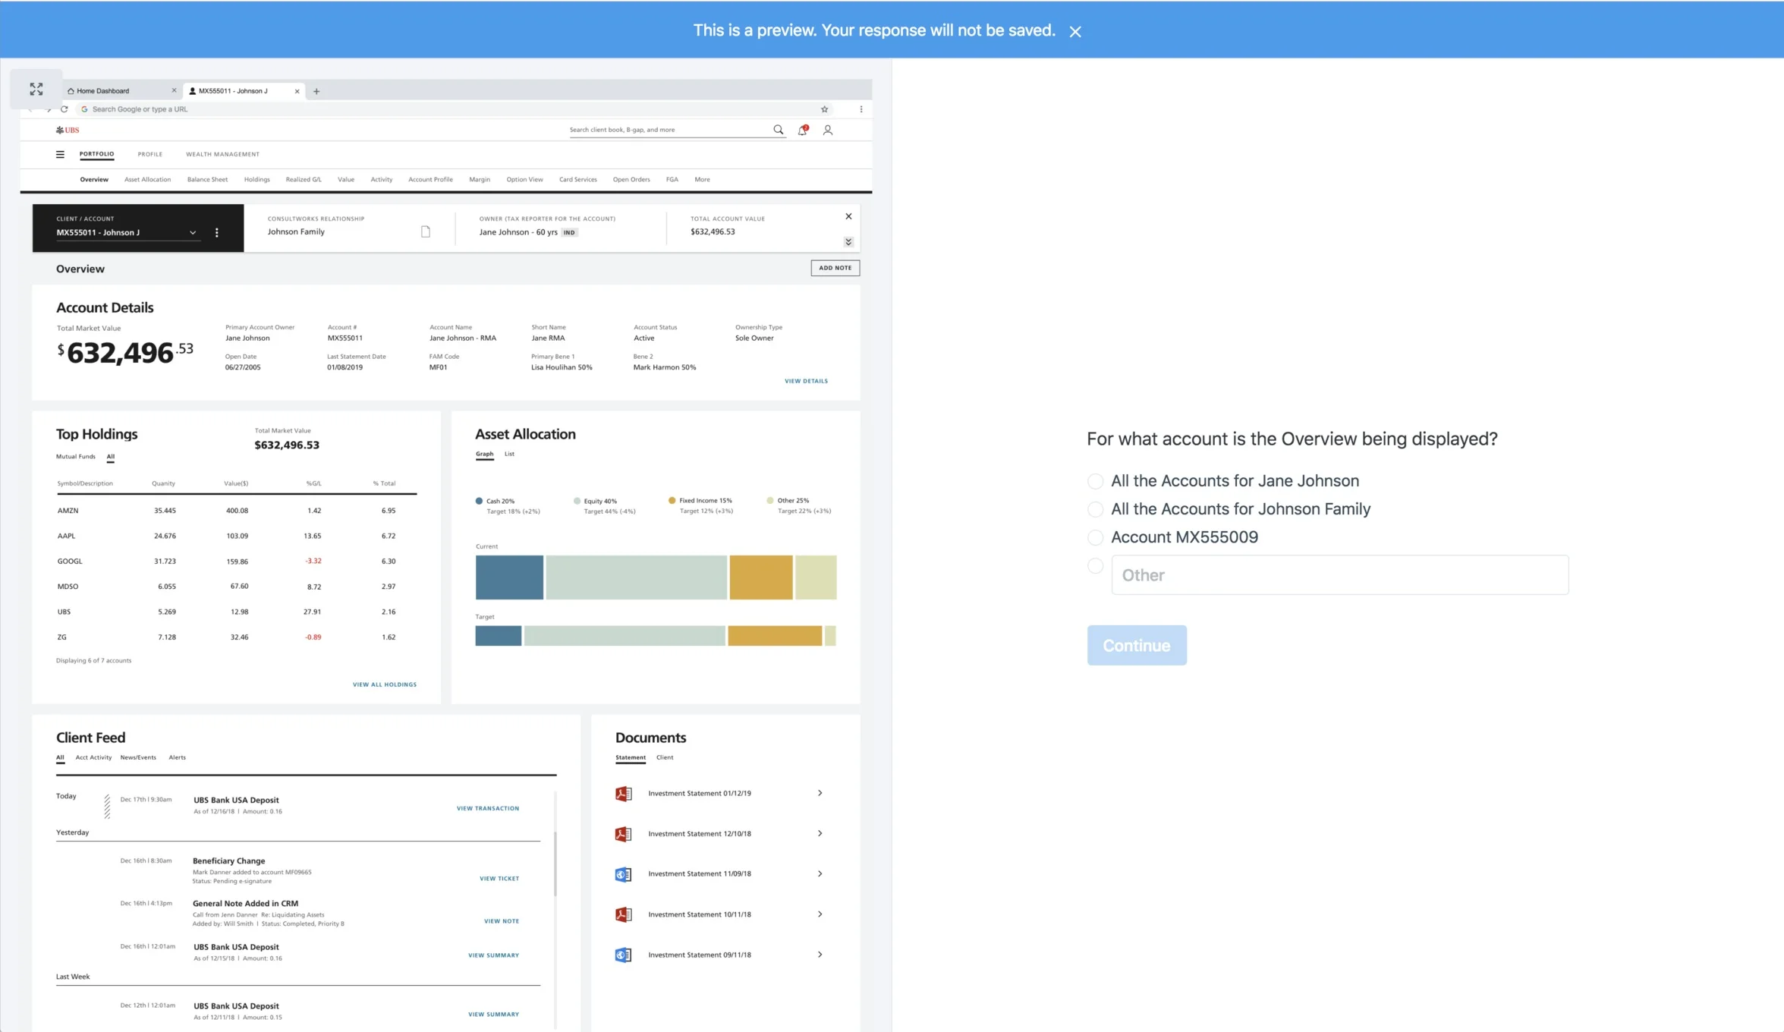The image size is (1784, 1032).
Task: Click the Johnson Family document icon
Action: coord(426,232)
